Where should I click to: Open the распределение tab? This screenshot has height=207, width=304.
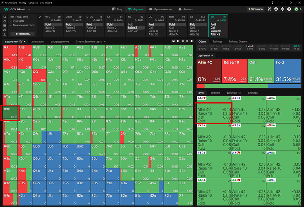(x=60, y=42)
